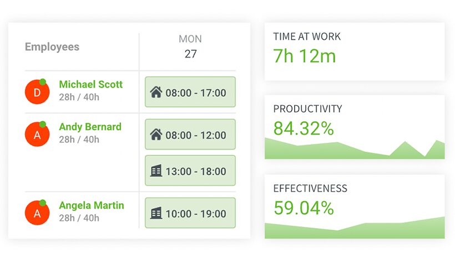Open Andy Bernard's name link
Screen dimensions: 455x258
coord(90,127)
